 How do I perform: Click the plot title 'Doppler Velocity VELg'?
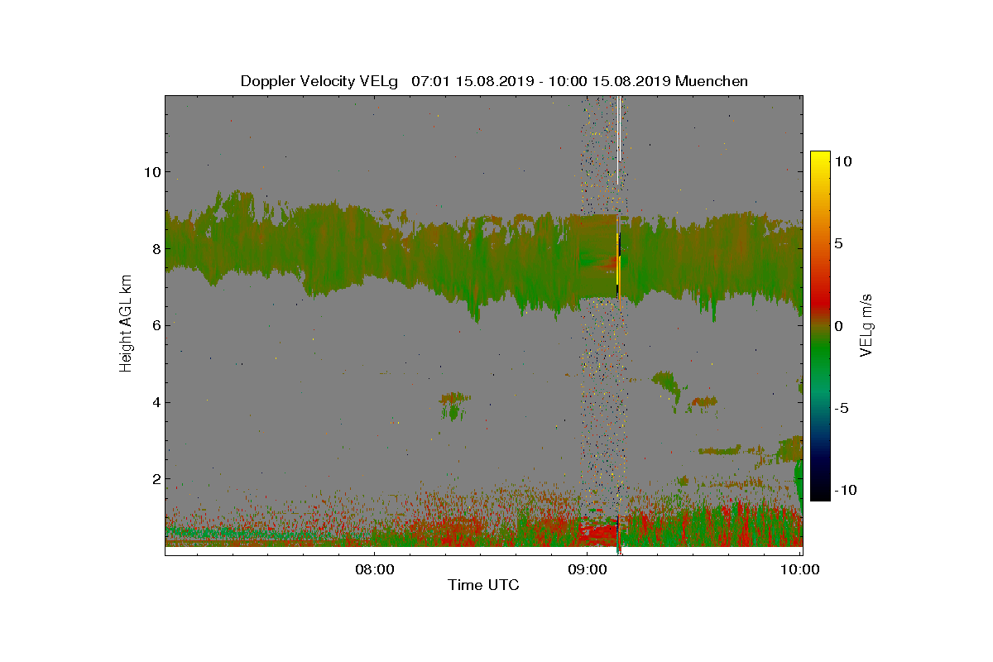[319, 81]
